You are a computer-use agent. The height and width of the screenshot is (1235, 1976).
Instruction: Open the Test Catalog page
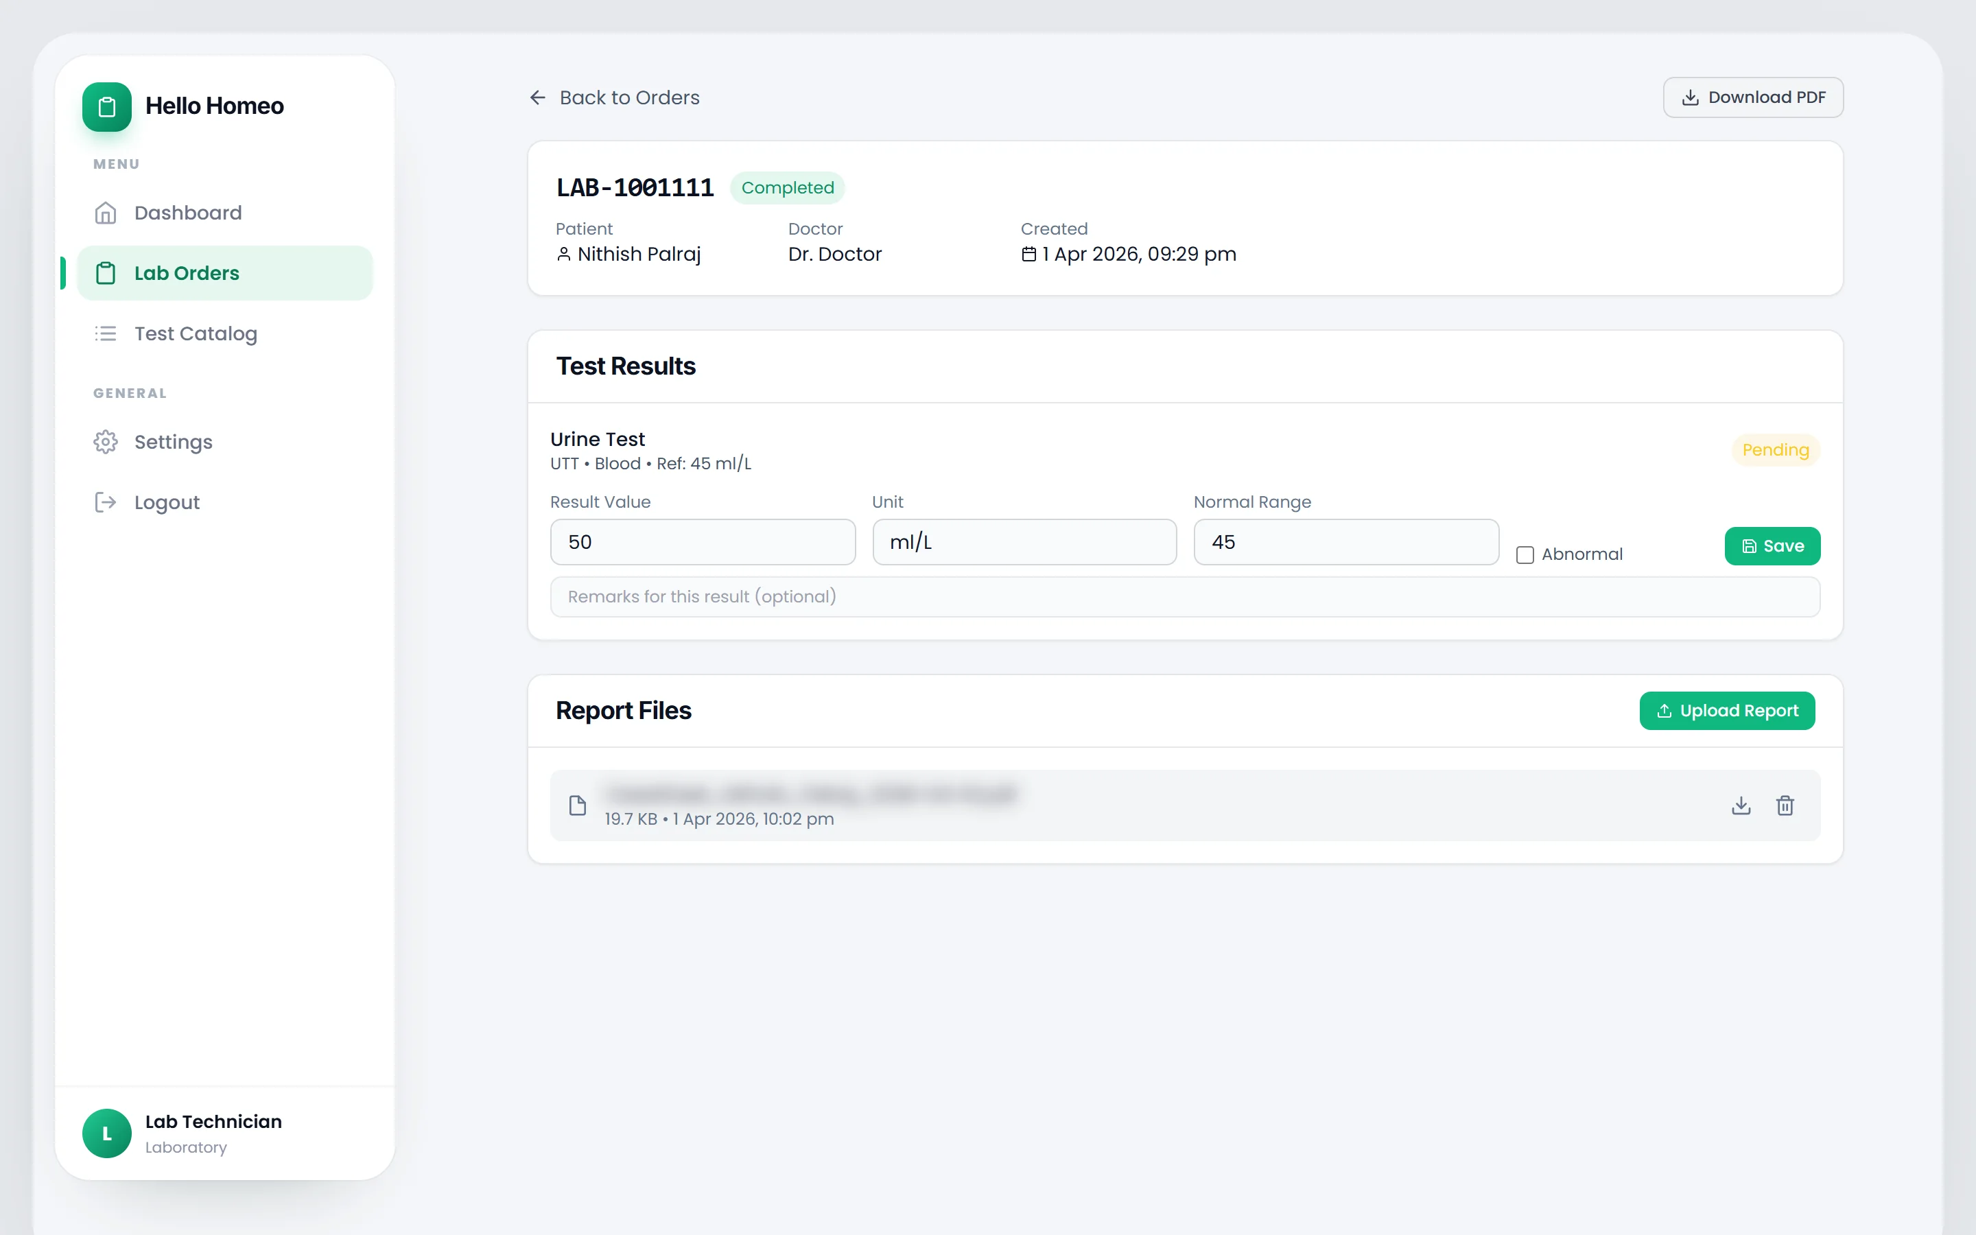[x=224, y=333]
